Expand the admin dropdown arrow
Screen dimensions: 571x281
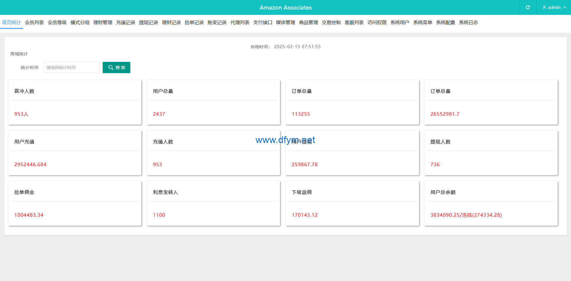coord(565,7)
